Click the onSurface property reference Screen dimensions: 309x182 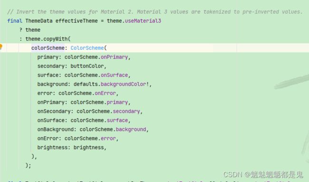coord(114,75)
